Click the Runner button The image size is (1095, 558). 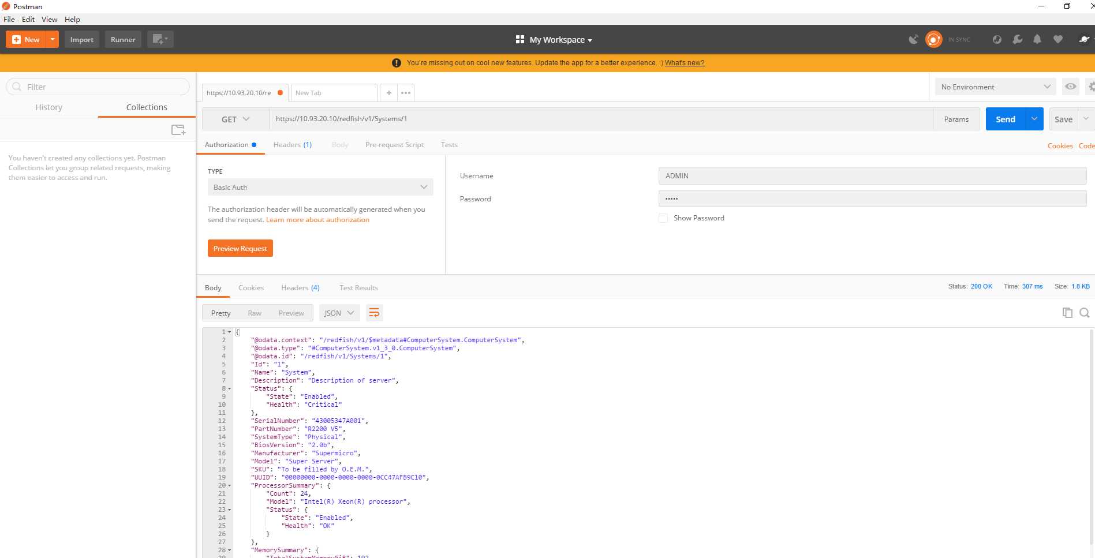(123, 39)
